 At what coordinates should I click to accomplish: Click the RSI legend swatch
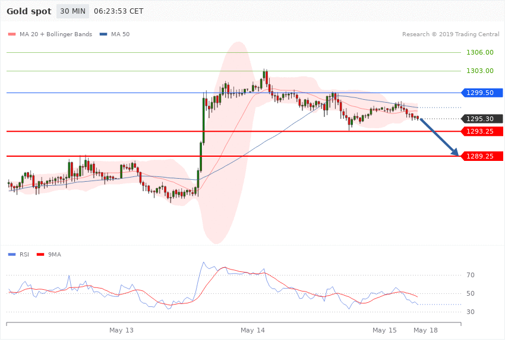(x=12, y=255)
